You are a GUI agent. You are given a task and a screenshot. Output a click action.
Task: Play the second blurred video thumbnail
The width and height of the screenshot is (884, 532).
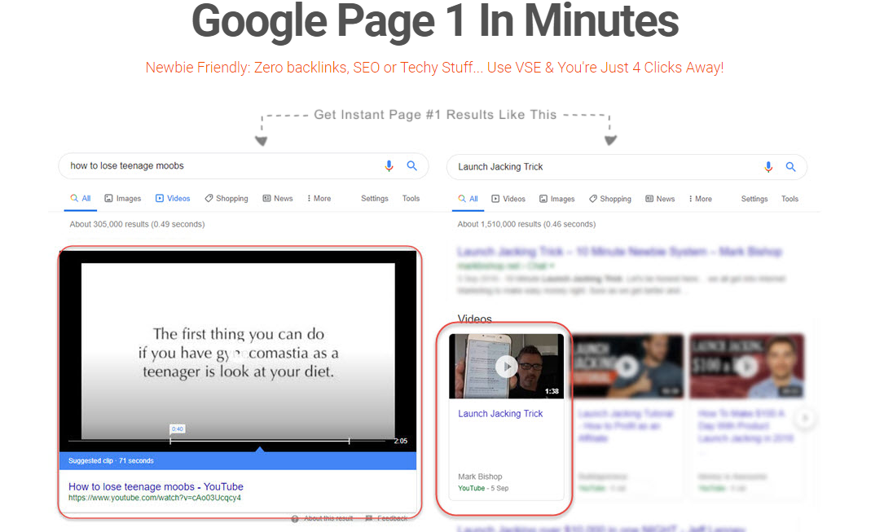[x=627, y=367]
